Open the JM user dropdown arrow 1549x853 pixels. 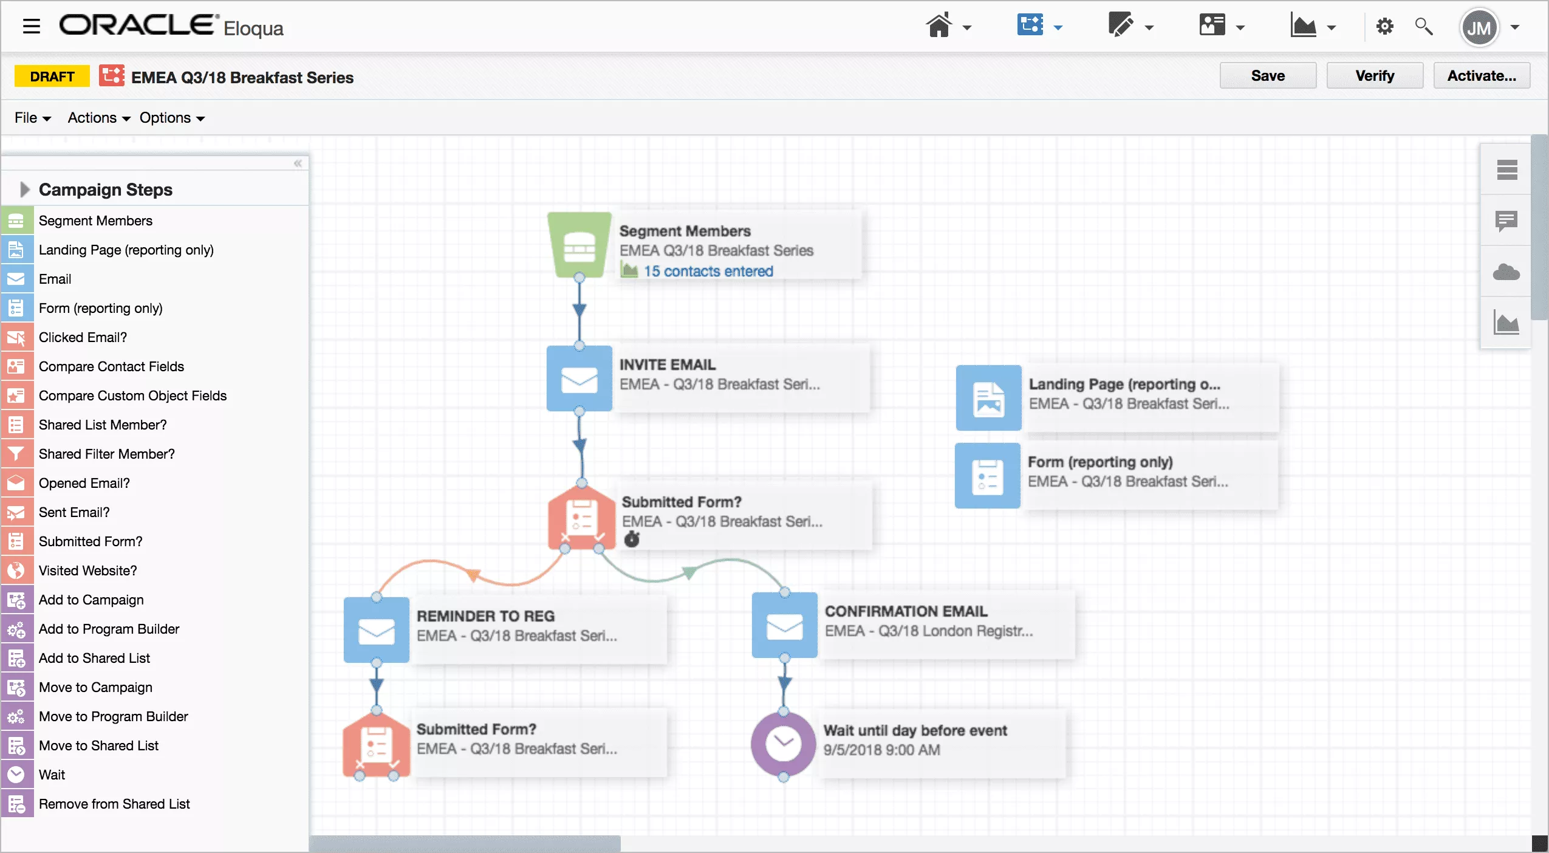[x=1515, y=27]
